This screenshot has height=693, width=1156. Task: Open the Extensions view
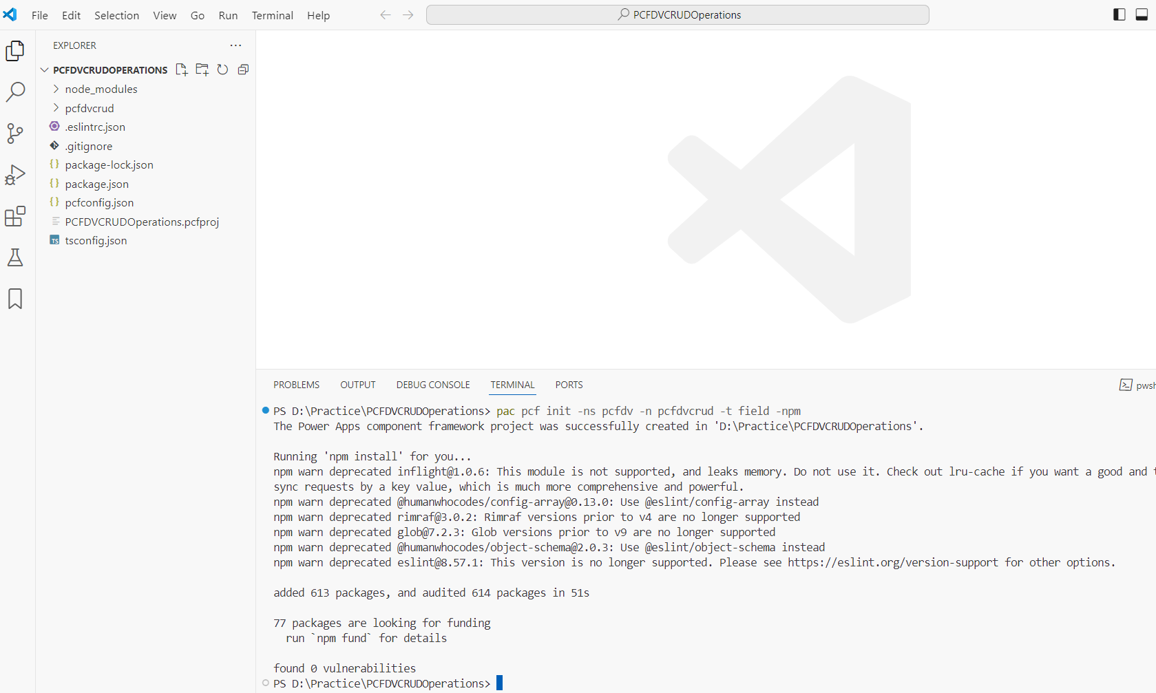pyautogui.click(x=15, y=216)
